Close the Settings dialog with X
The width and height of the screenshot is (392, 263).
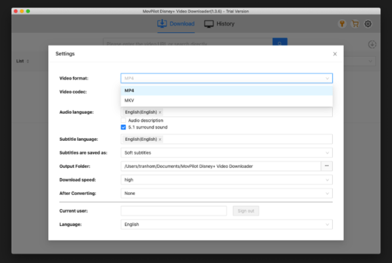click(x=335, y=54)
